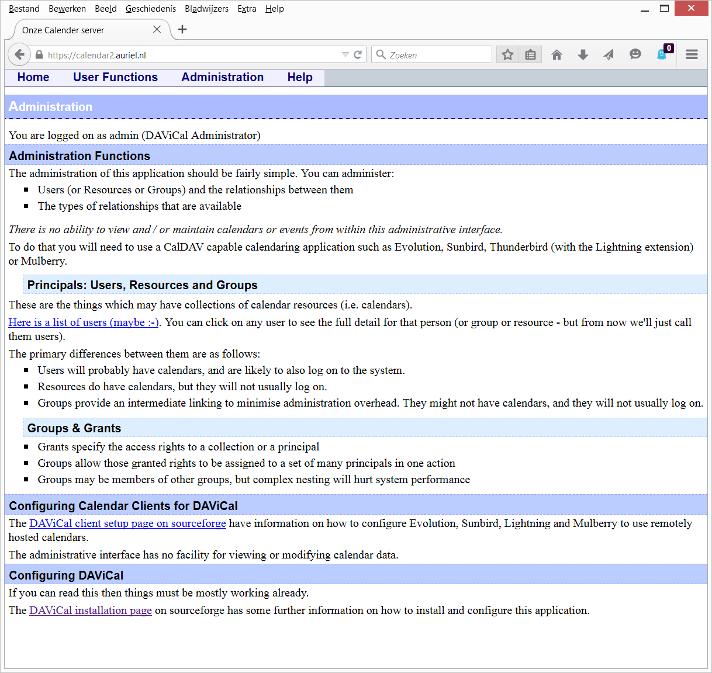Open the bookmarks list icon
This screenshot has width=712, height=673.
(530, 55)
